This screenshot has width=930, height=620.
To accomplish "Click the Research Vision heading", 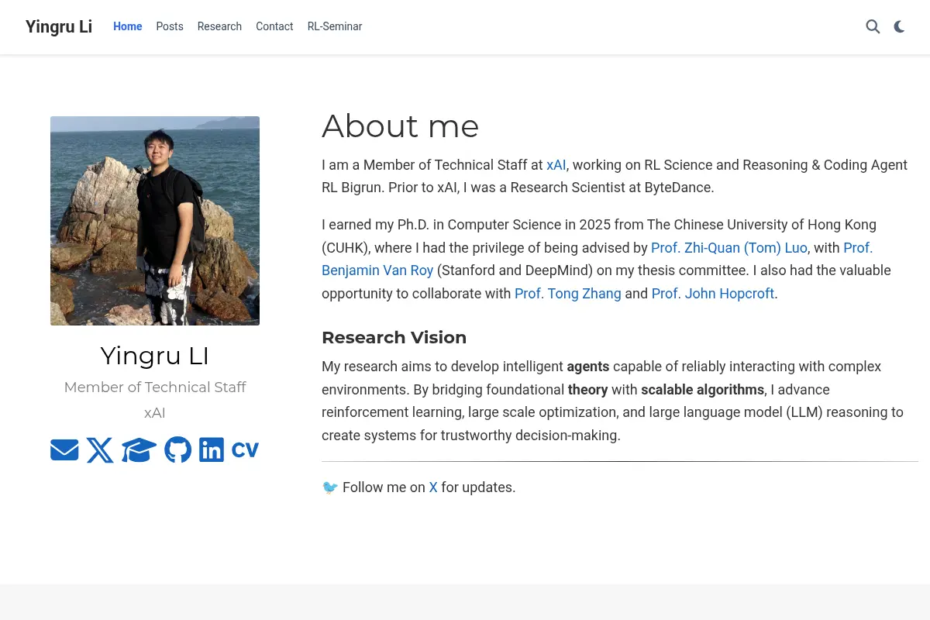I will coord(394,337).
